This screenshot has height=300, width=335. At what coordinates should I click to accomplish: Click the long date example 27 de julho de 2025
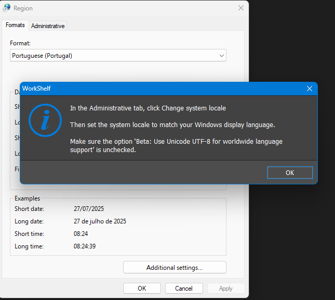pyautogui.click(x=100, y=221)
